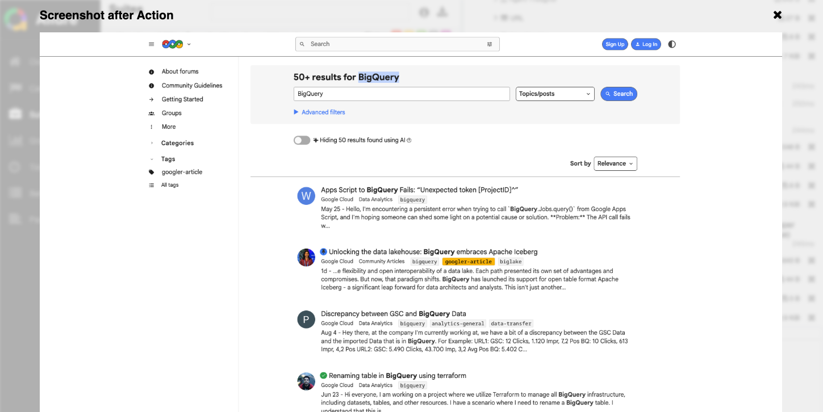Click the info icon beside AI results text
This screenshot has height=412, width=823.
(409, 140)
